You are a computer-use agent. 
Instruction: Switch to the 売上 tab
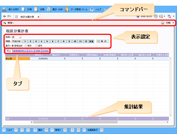point(9,51)
